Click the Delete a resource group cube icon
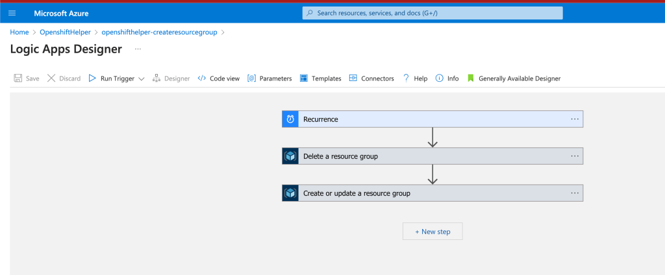Image resolution: width=665 pixels, height=275 pixels. [x=290, y=156]
